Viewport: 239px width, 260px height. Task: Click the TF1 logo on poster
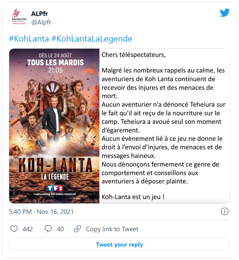pos(55,188)
